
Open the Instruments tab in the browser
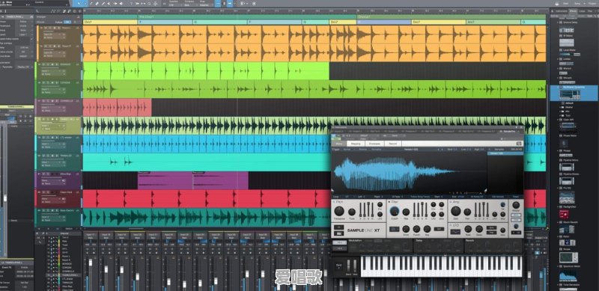coord(561,11)
